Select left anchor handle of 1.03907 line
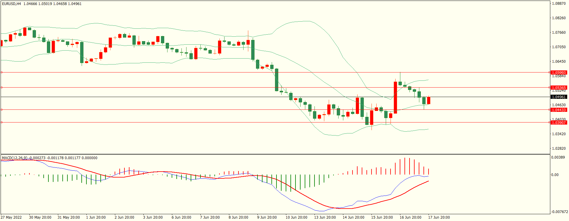 [1, 122]
